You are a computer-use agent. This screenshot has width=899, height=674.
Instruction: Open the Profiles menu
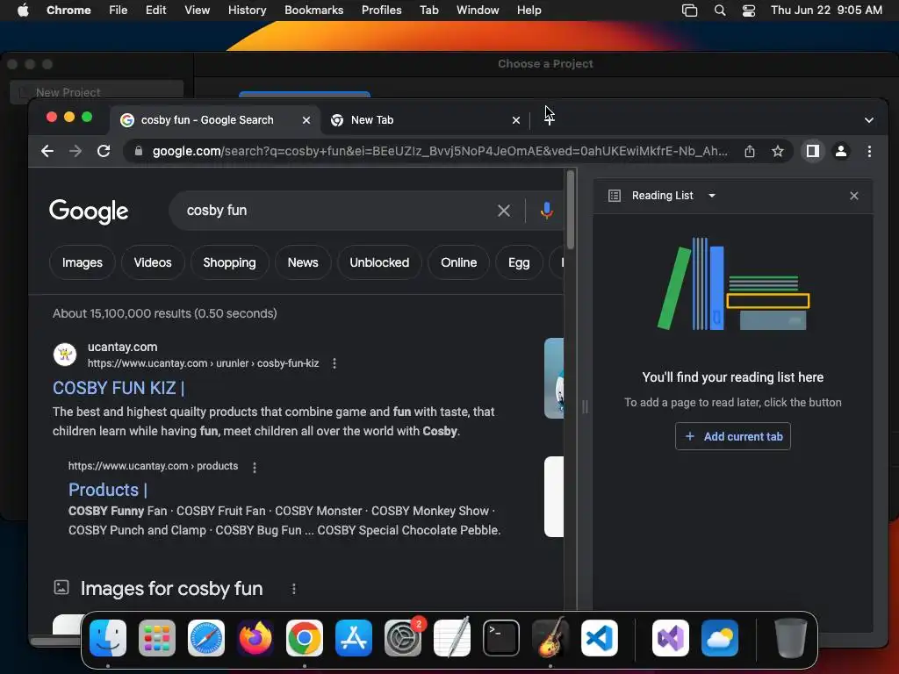click(x=381, y=11)
